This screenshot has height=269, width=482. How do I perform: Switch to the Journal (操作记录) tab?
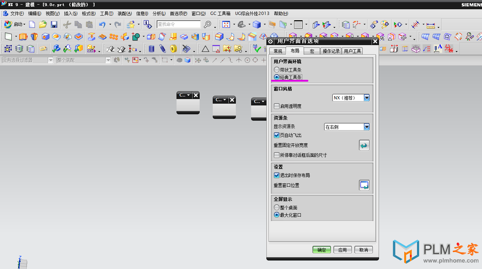pos(331,51)
